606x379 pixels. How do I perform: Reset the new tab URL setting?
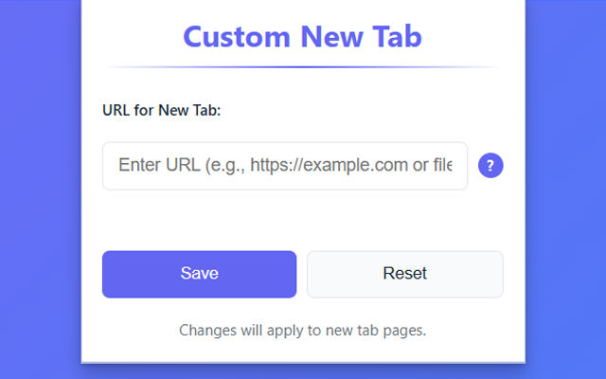click(x=404, y=274)
